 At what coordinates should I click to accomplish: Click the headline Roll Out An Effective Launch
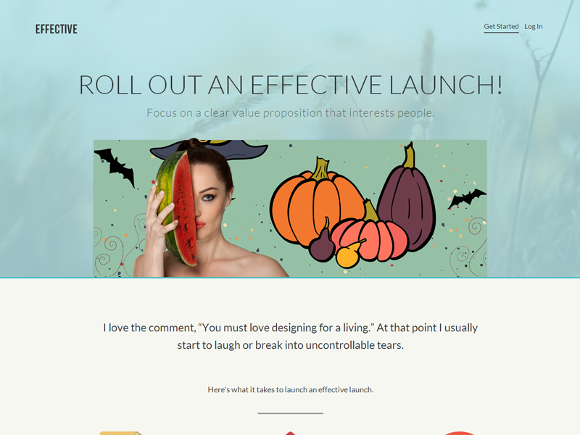point(291,85)
